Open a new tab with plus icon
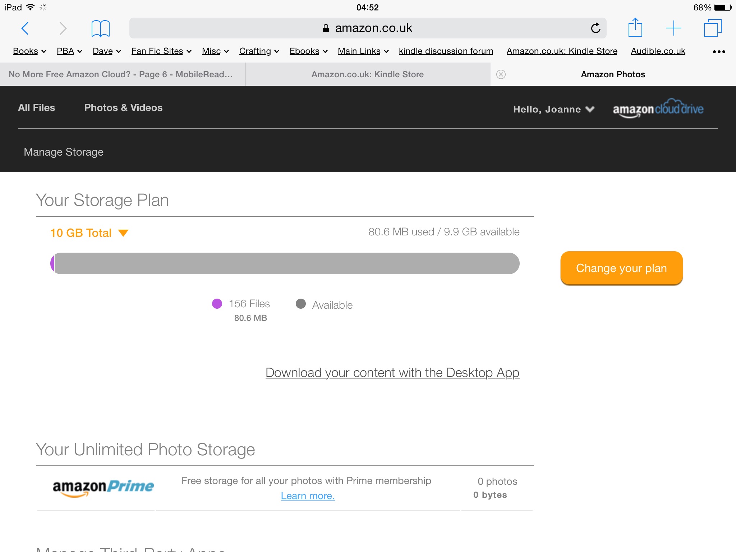Viewport: 736px width, 552px height. point(673,28)
